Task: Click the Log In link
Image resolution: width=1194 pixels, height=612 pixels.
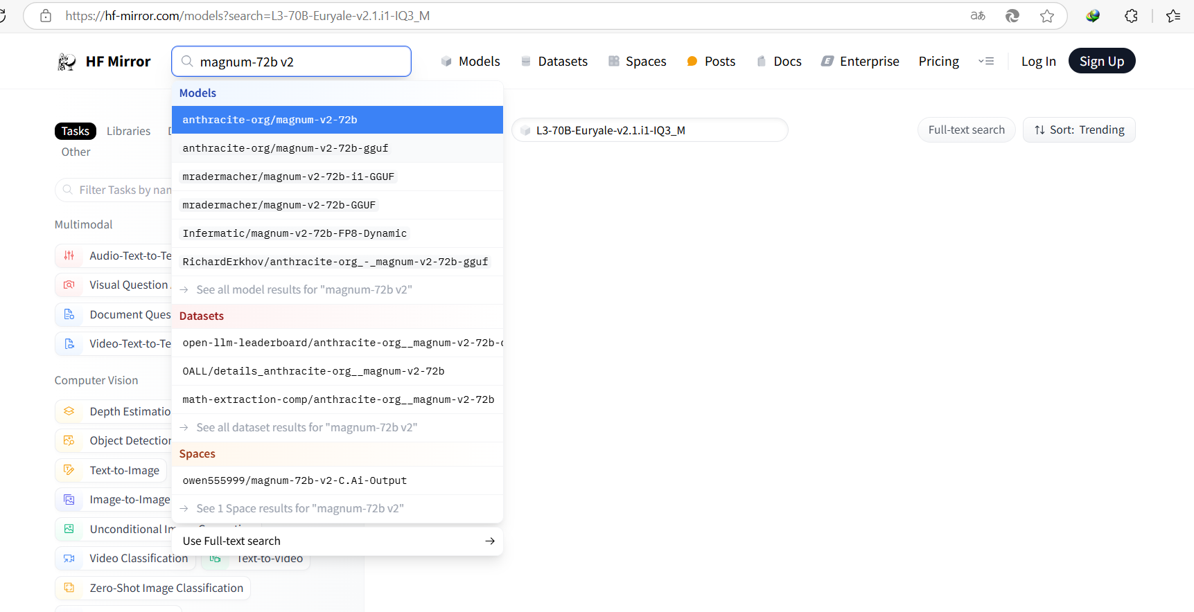Action: click(x=1039, y=62)
